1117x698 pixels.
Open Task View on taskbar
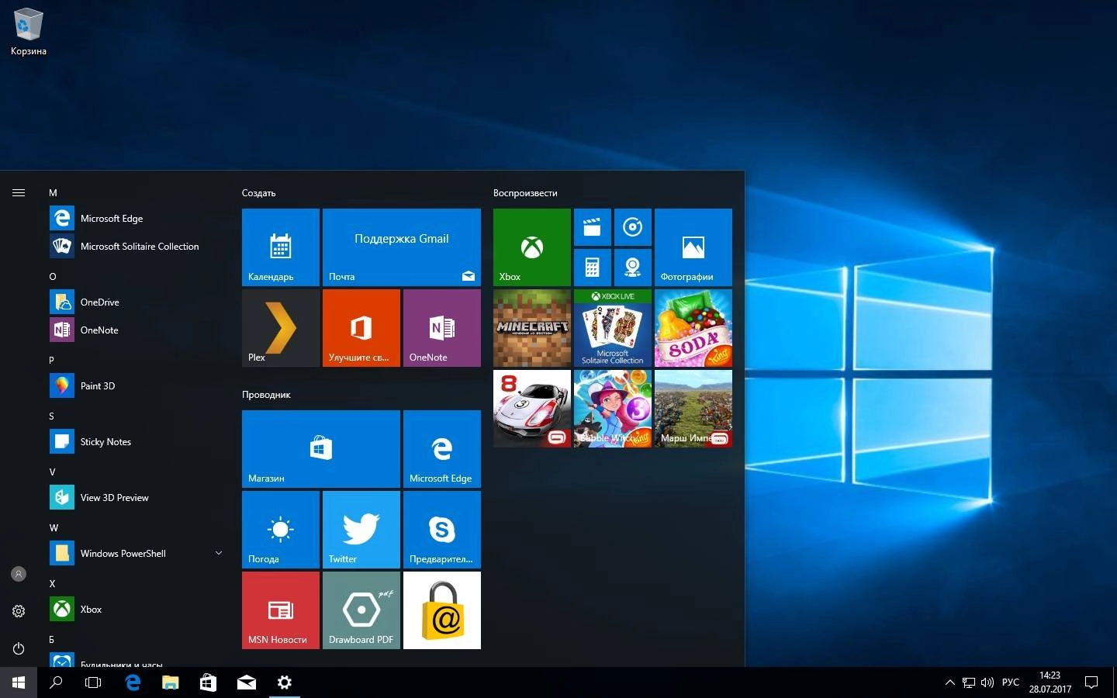pos(93,682)
